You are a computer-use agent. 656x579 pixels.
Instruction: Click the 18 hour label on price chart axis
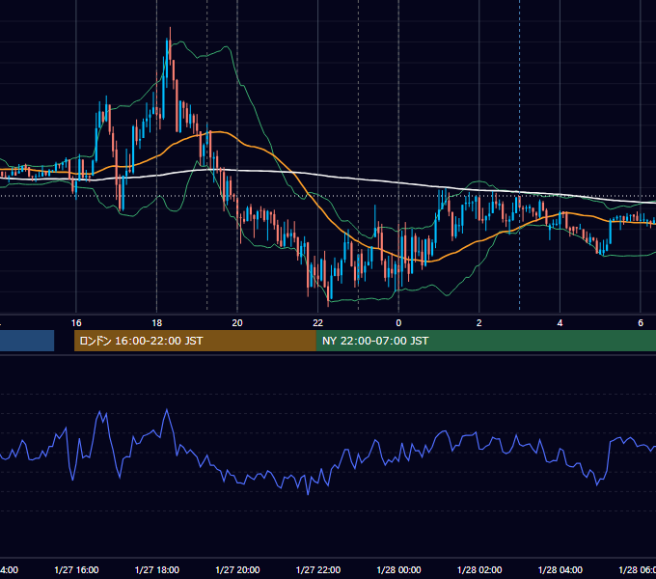pos(156,323)
